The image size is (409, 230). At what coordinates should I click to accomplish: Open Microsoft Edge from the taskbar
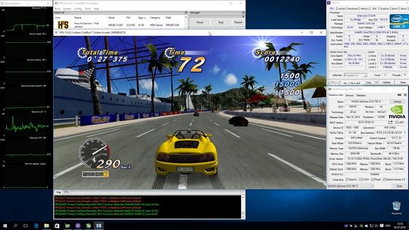(36, 226)
